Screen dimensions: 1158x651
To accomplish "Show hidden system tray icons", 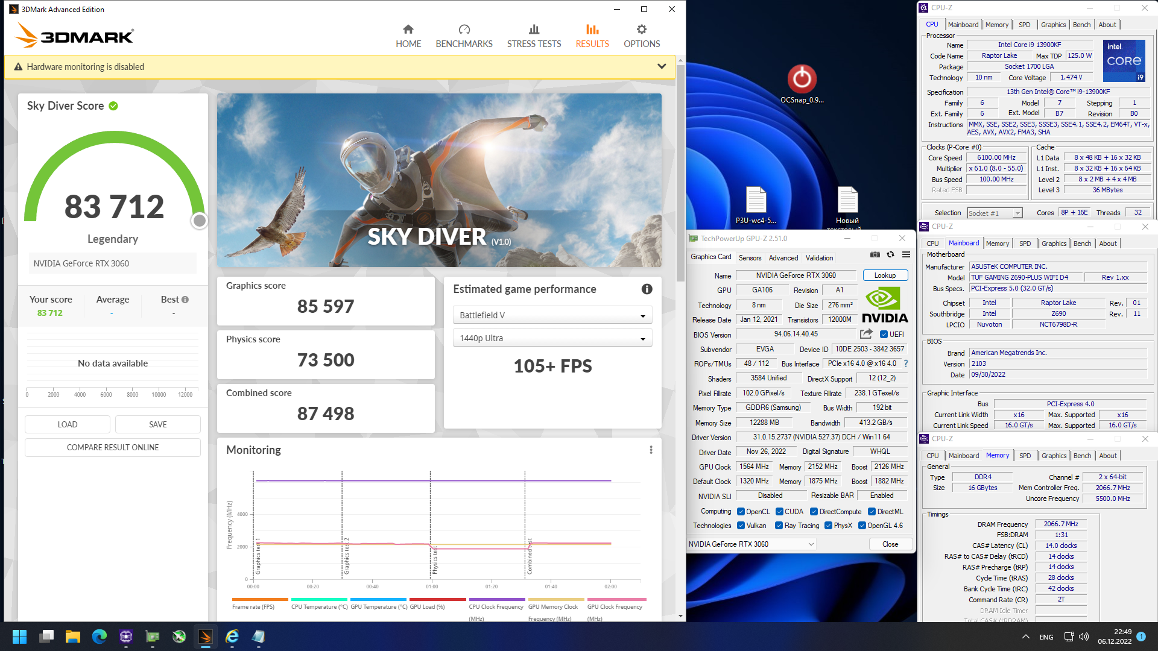I will coord(1025,637).
